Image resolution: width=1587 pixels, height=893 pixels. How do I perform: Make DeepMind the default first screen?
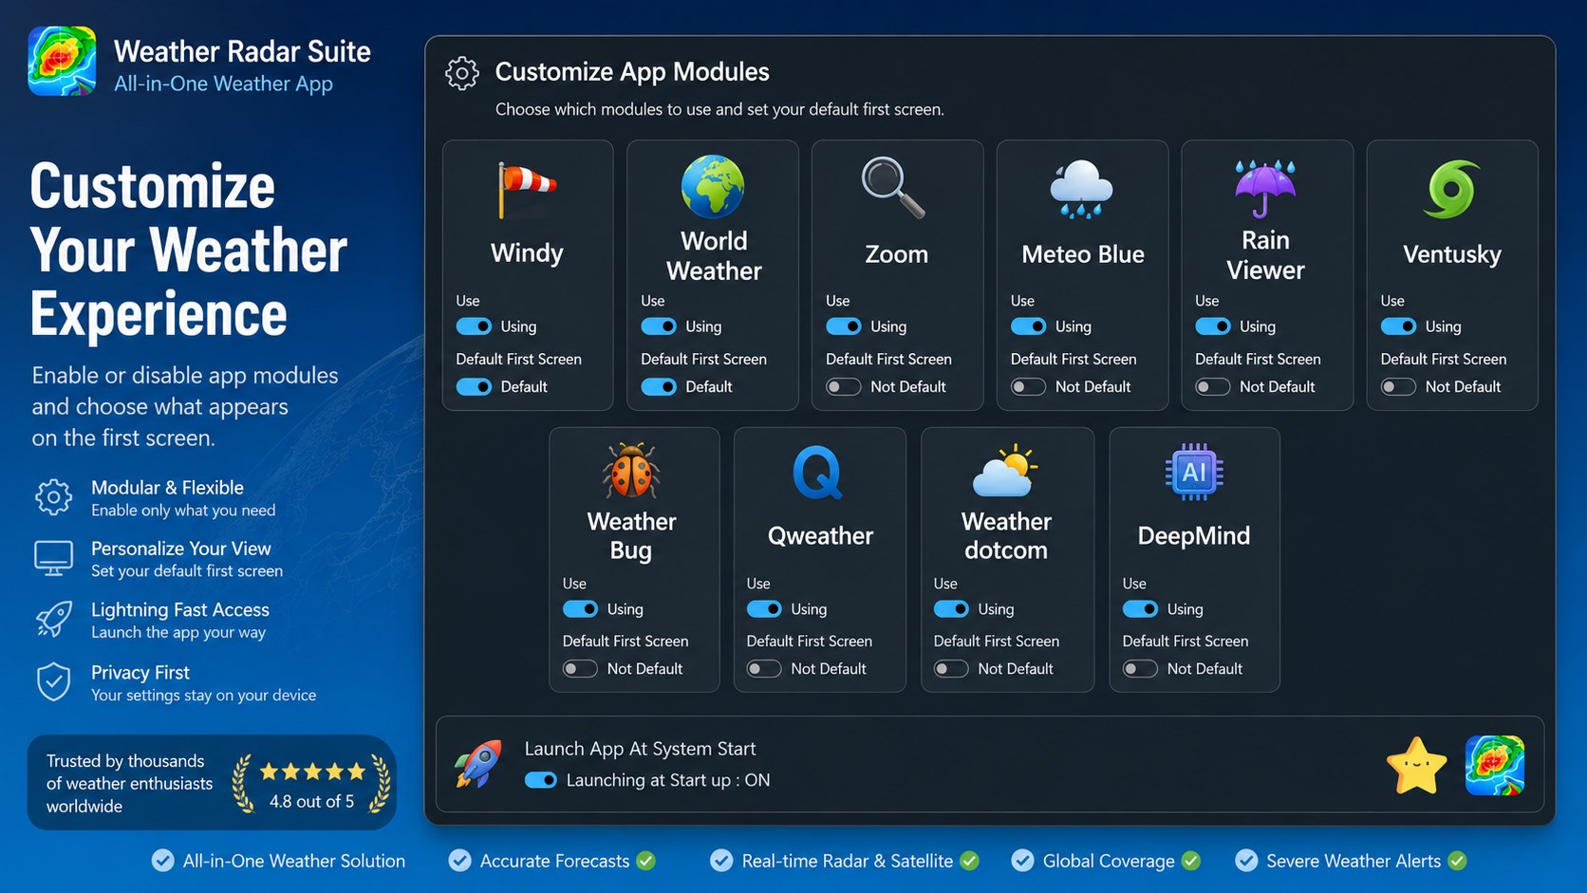[x=1140, y=669]
